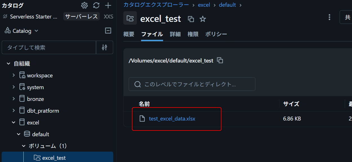
Task: Open catalog settings gear icon
Action: tap(84, 5)
